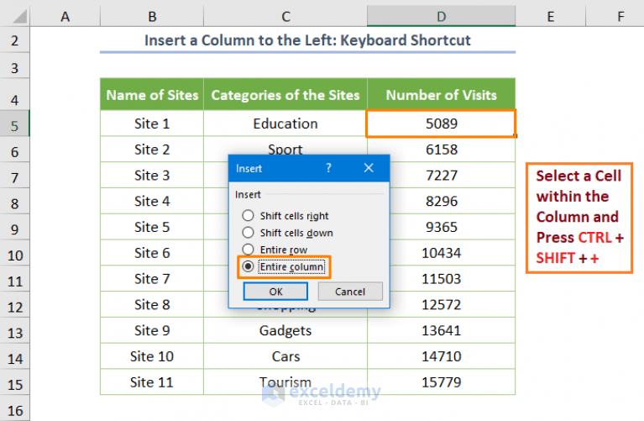
Task: Select the cell containing 13641
Action: click(x=441, y=330)
